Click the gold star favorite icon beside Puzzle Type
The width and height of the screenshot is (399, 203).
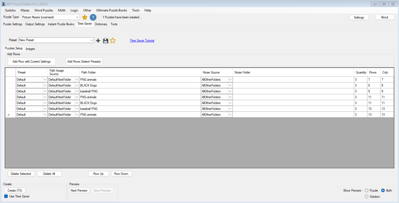[85, 17]
